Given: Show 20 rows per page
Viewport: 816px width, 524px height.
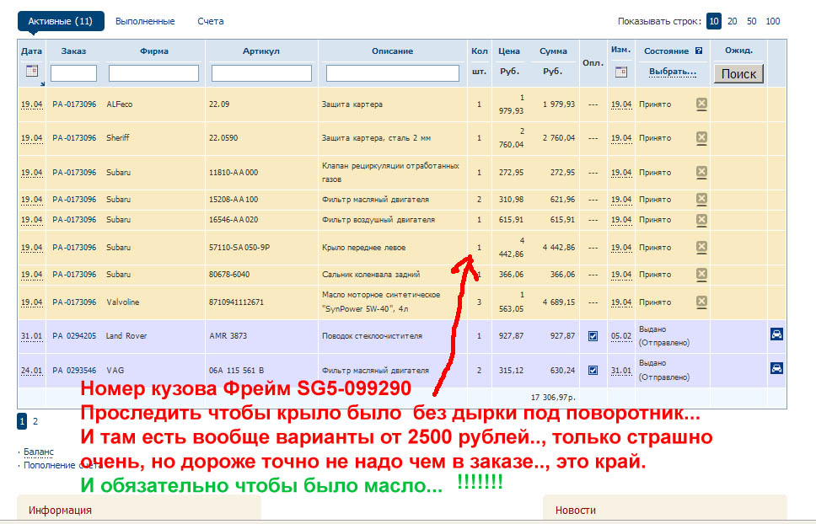Looking at the screenshot, I should click(x=733, y=22).
